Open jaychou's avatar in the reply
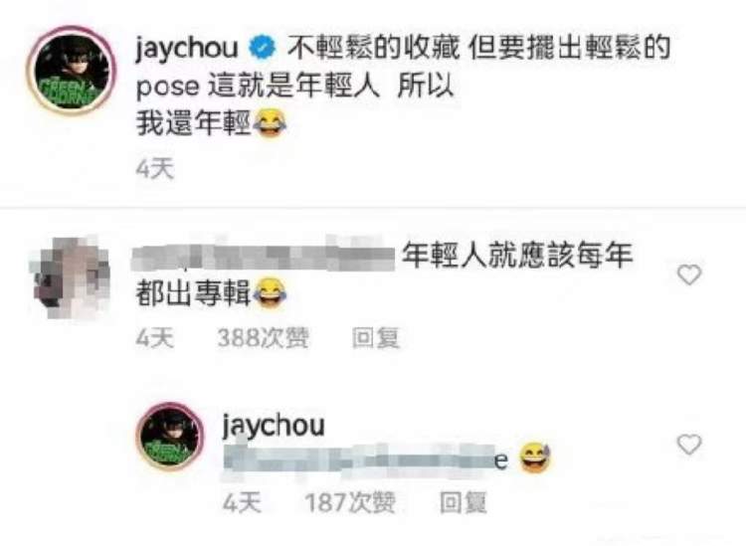This screenshot has width=746, height=546. coord(170,437)
